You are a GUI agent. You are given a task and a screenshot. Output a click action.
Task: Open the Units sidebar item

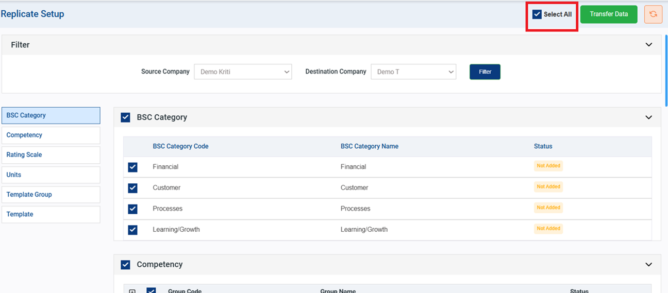click(x=51, y=175)
